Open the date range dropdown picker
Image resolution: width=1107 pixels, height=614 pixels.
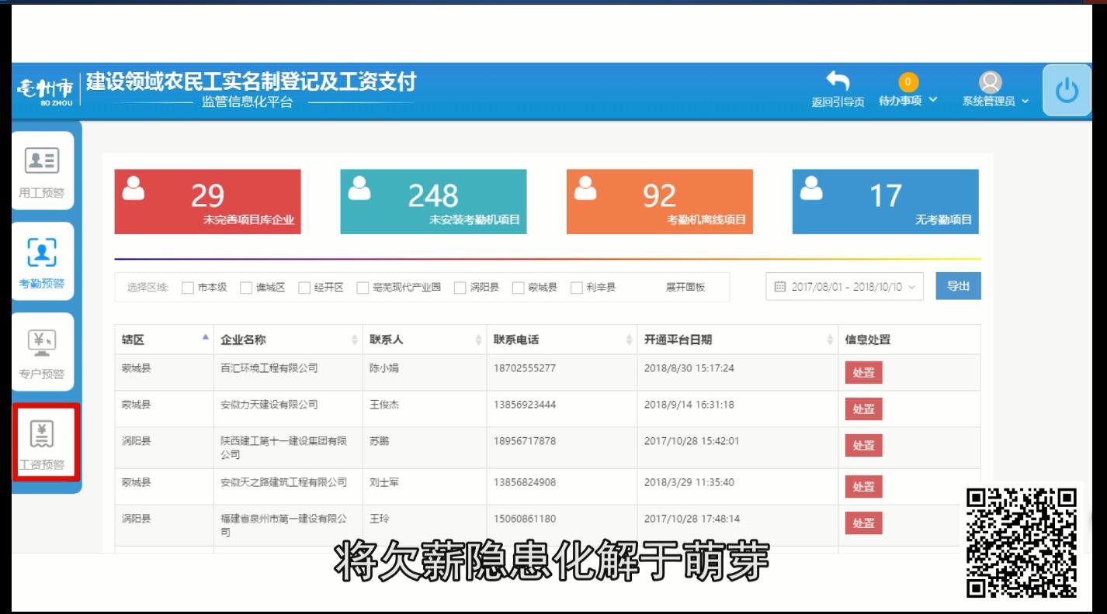pos(845,287)
